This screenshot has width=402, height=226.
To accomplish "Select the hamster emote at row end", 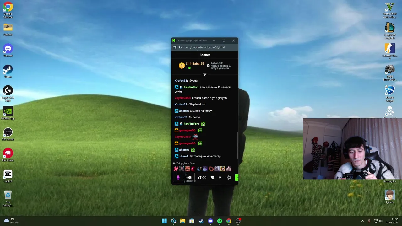I will [229, 169].
